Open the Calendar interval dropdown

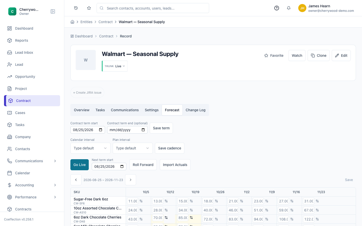90,148
